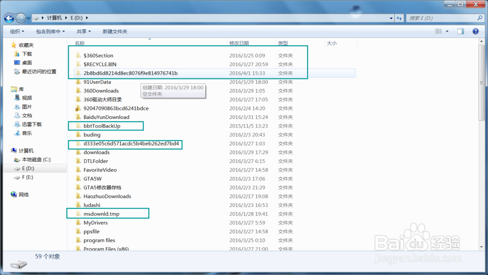
Task: Select the 库 libraries node
Action: tap(18, 89)
